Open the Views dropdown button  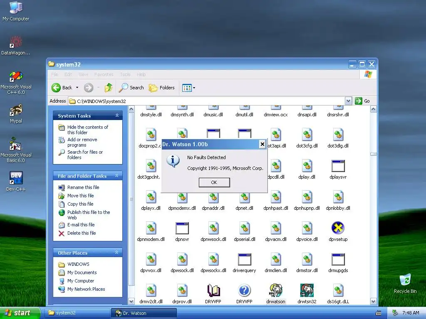coord(188,88)
